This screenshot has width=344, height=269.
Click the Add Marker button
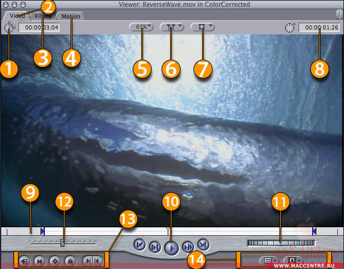70,261
